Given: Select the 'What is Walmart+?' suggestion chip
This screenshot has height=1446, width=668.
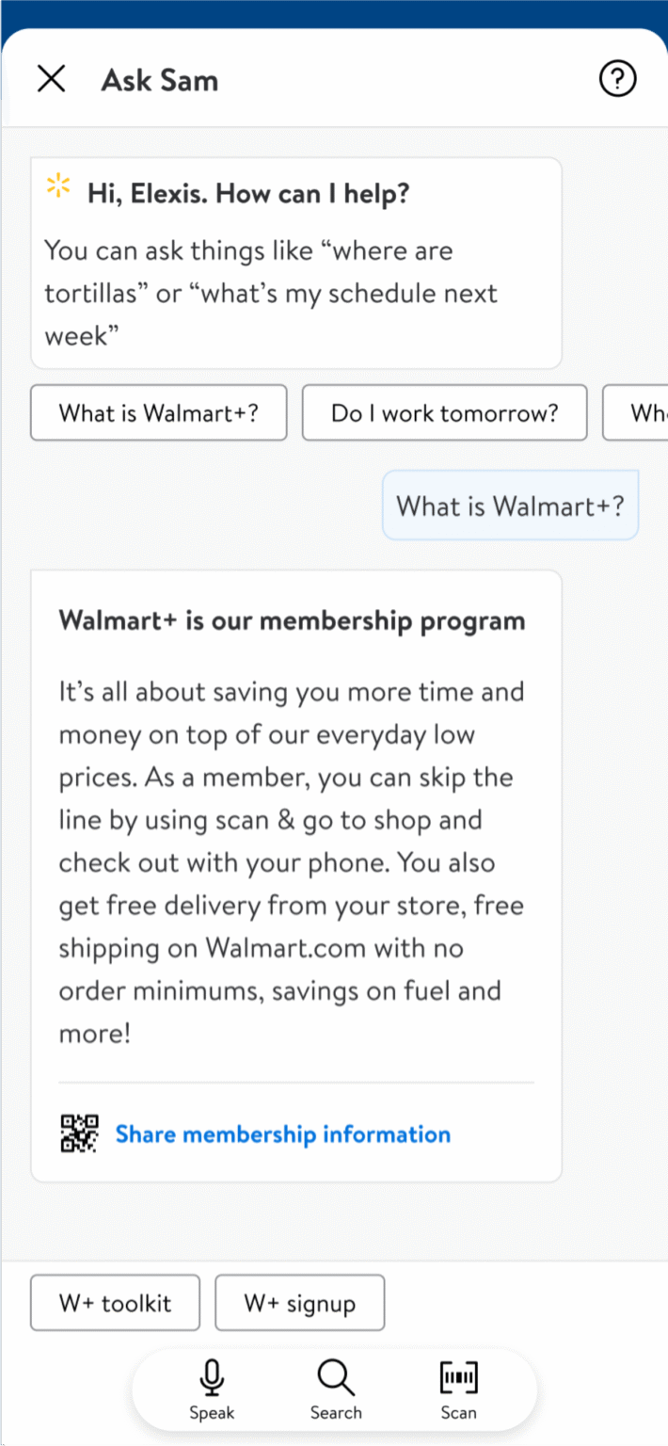Looking at the screenshot, I should (x=158, y=412).
